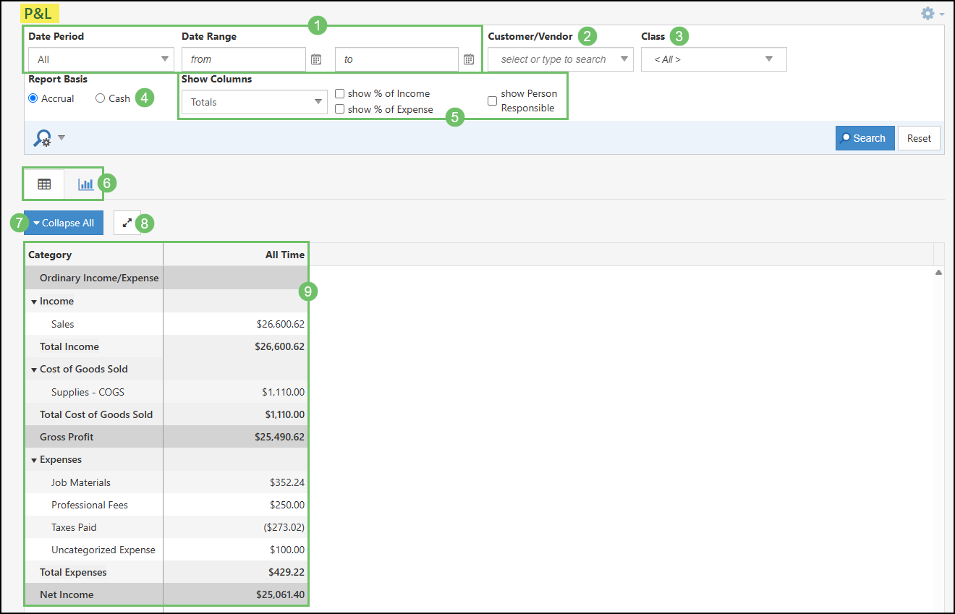Open the Date Period dropdown

101,59
